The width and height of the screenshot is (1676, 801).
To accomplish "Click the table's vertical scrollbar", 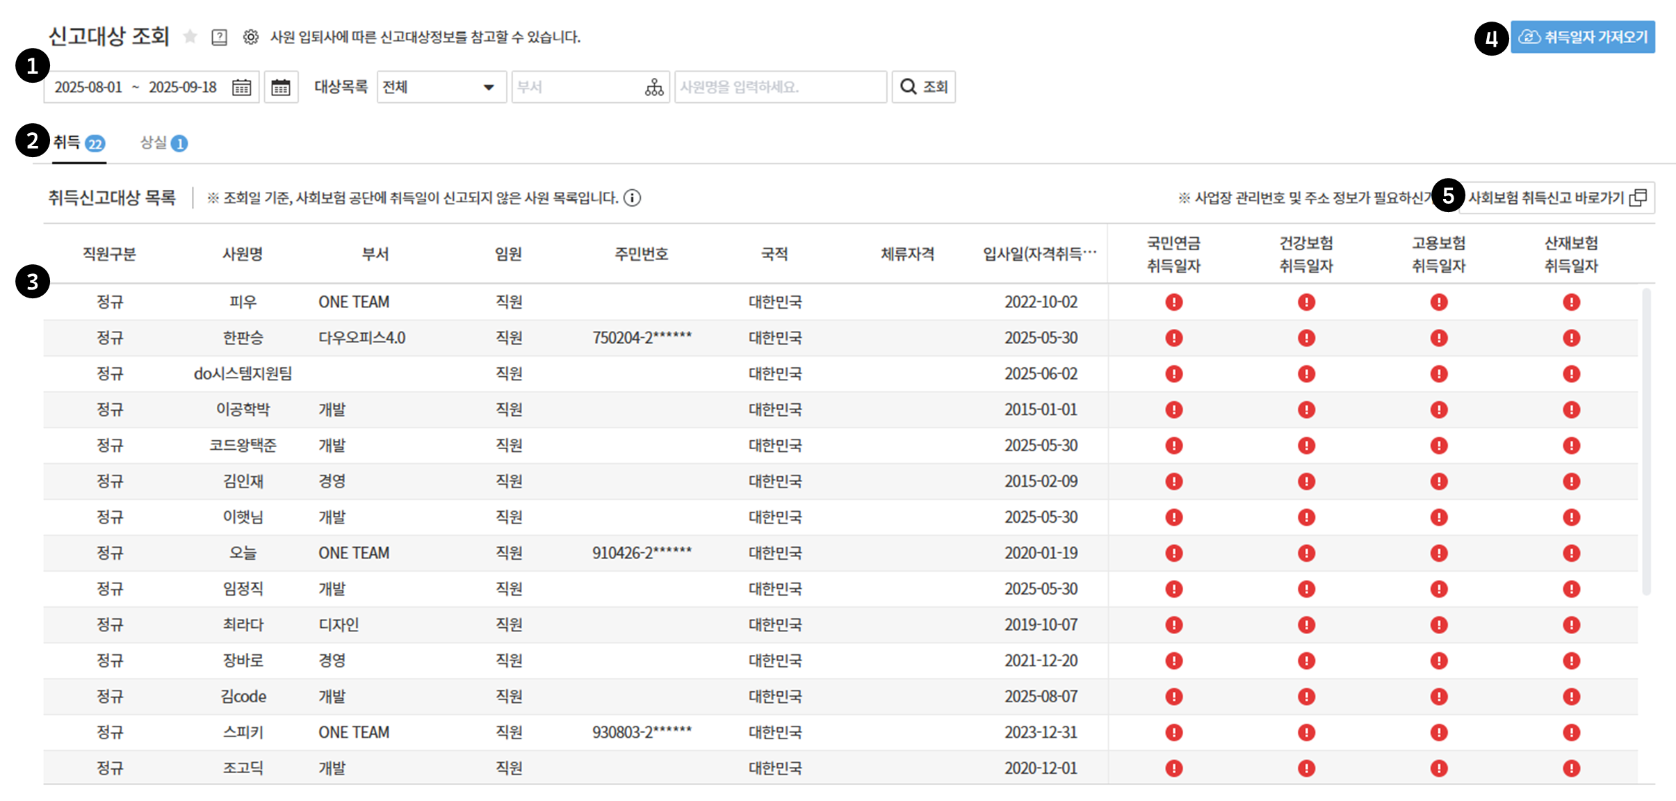I will pyautogui.click(x=1646, y=442).
